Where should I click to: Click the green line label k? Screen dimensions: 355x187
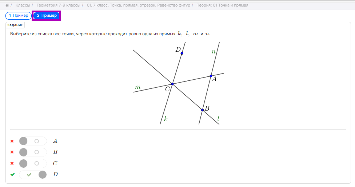[166, 119]
